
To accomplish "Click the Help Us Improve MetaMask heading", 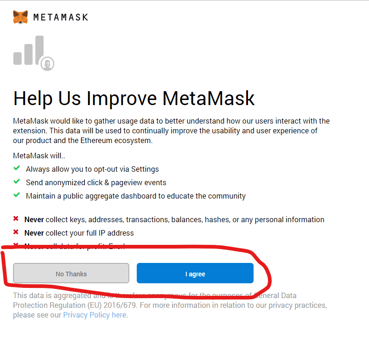I will pyautogui.click(x=134, y=99).
